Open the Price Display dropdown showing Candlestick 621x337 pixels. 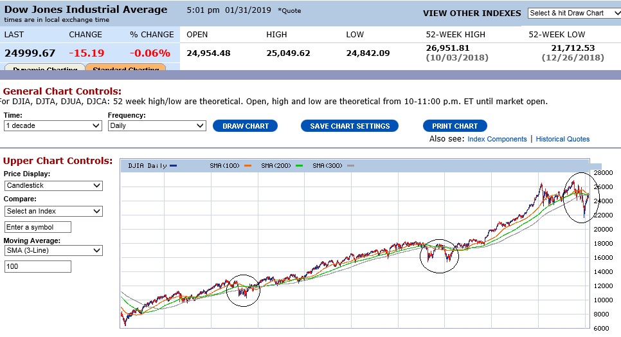[53, 186]
